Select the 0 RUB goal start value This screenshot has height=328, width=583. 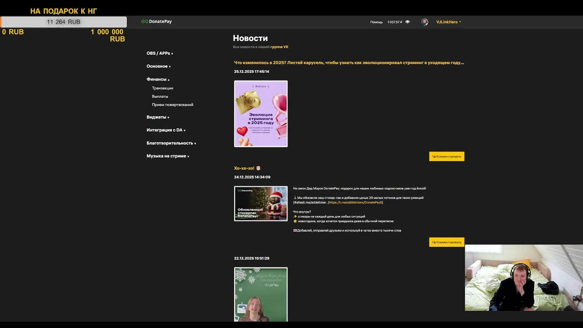point(13,32)
